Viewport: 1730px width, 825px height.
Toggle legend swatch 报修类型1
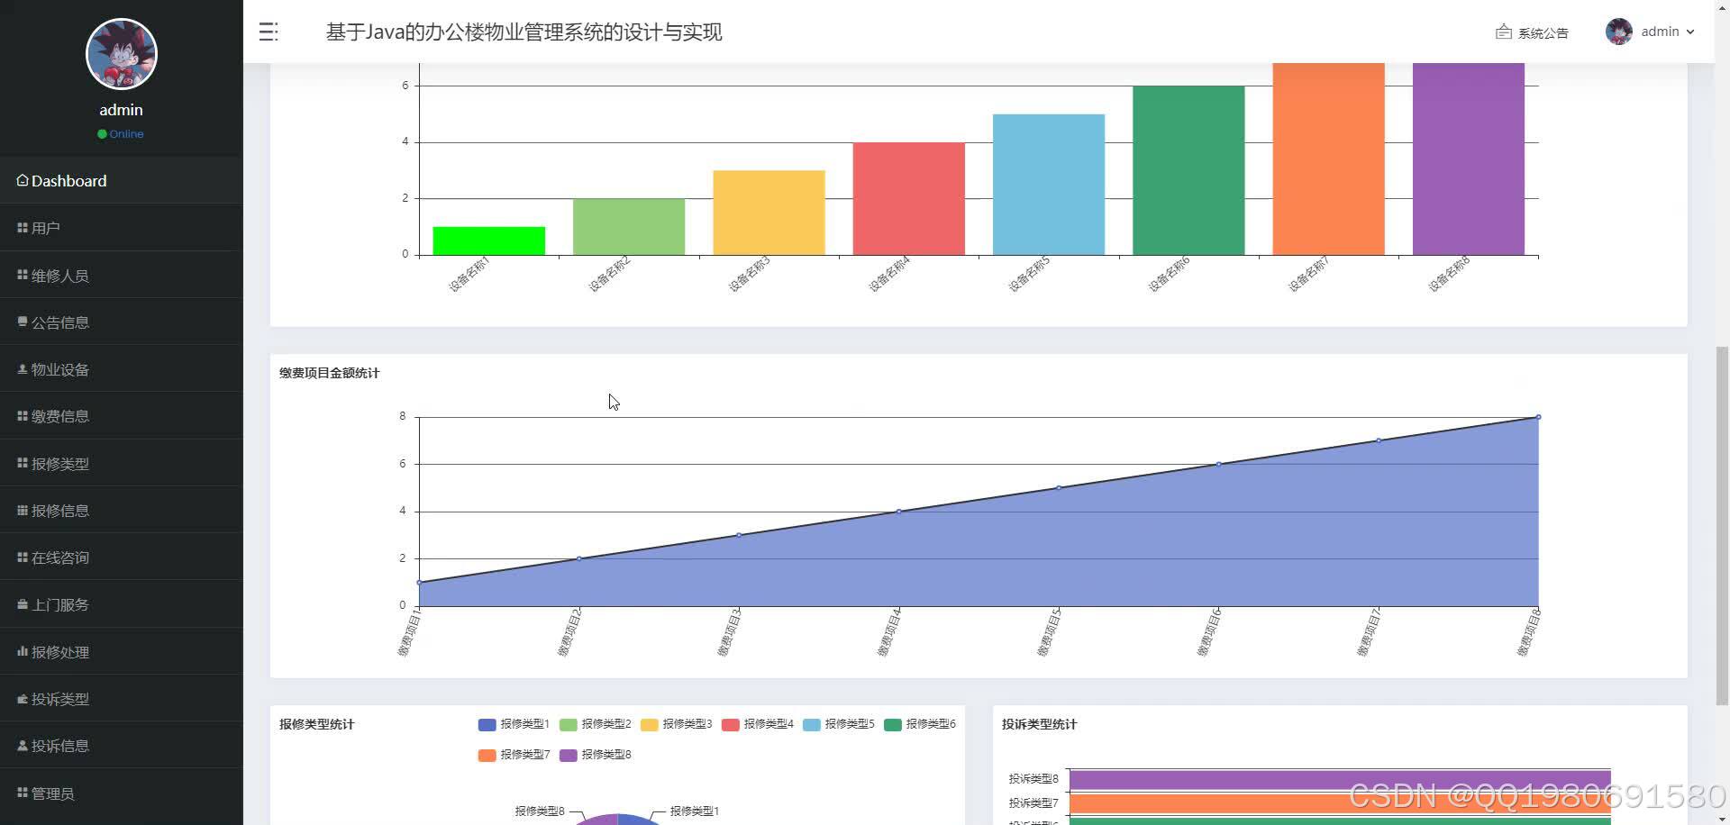tap(487, 724)
